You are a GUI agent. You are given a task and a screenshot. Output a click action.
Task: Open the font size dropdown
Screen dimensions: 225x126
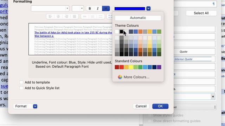click(82, 8)
